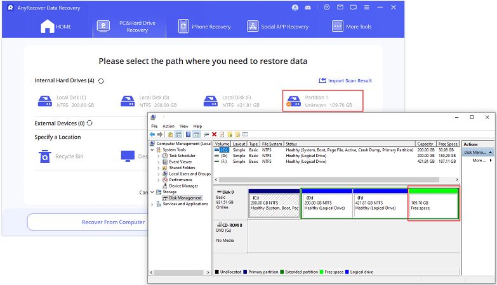The image size is (497, 285).
Task: Click the last list-view toolbar icon
Action: point(246,134)
